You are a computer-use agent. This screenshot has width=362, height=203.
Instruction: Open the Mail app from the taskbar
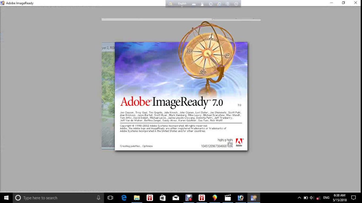click(x=176, y=198)
